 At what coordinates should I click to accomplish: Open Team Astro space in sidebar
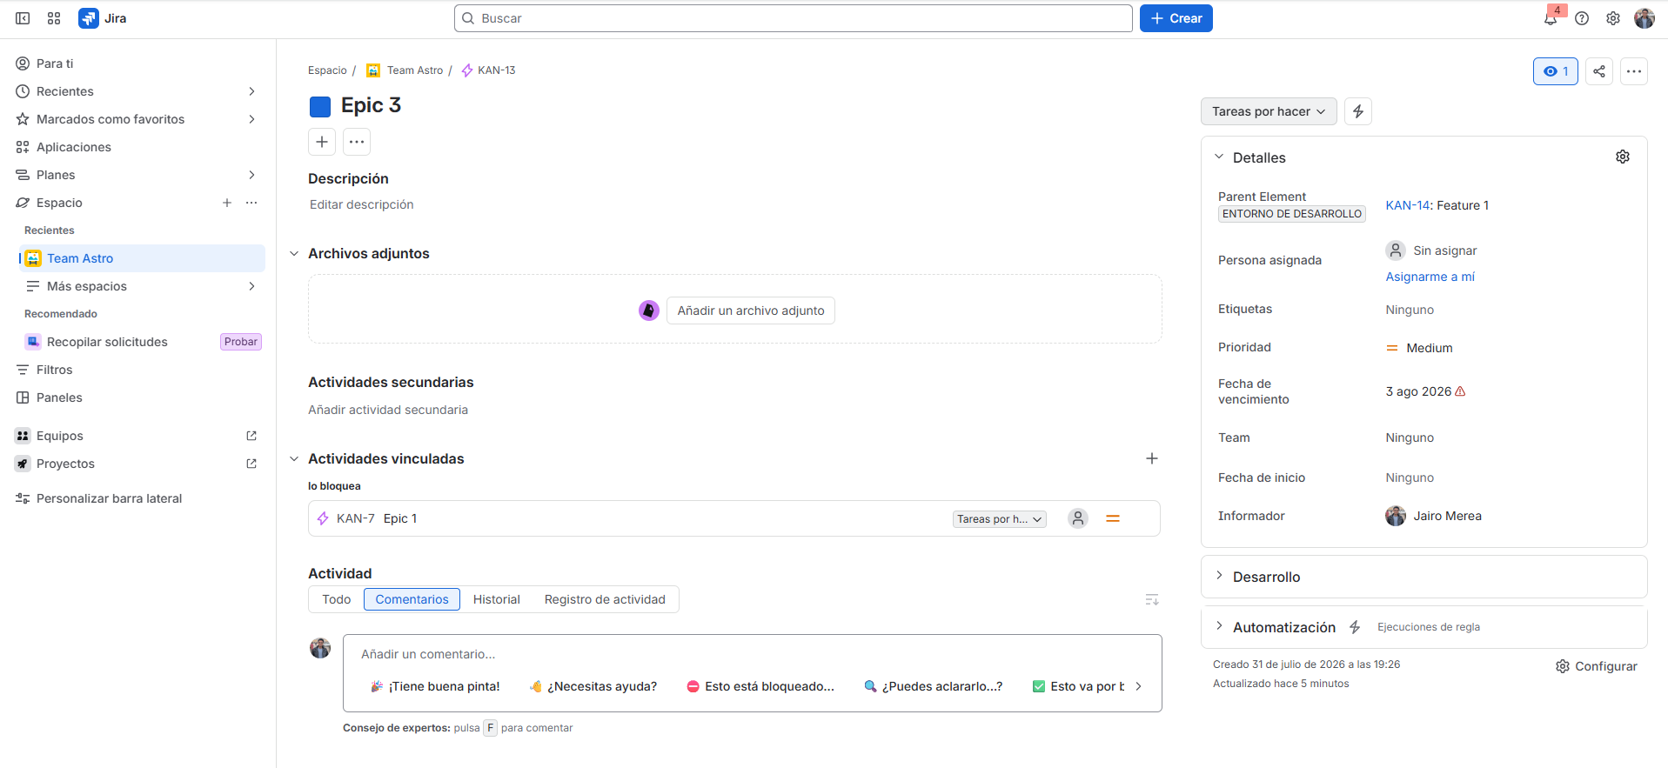pos(142,258)
